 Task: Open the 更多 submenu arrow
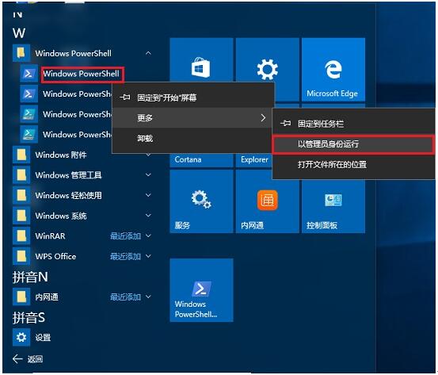[263, 117]
